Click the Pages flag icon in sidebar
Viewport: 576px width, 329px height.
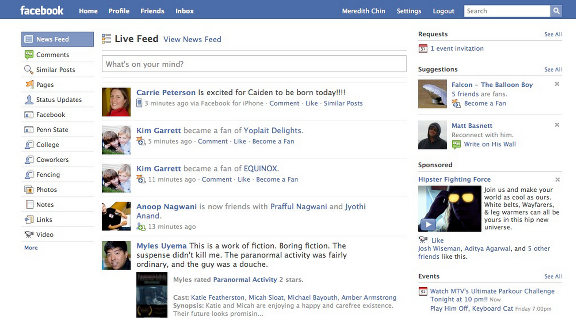click(29, 84)
